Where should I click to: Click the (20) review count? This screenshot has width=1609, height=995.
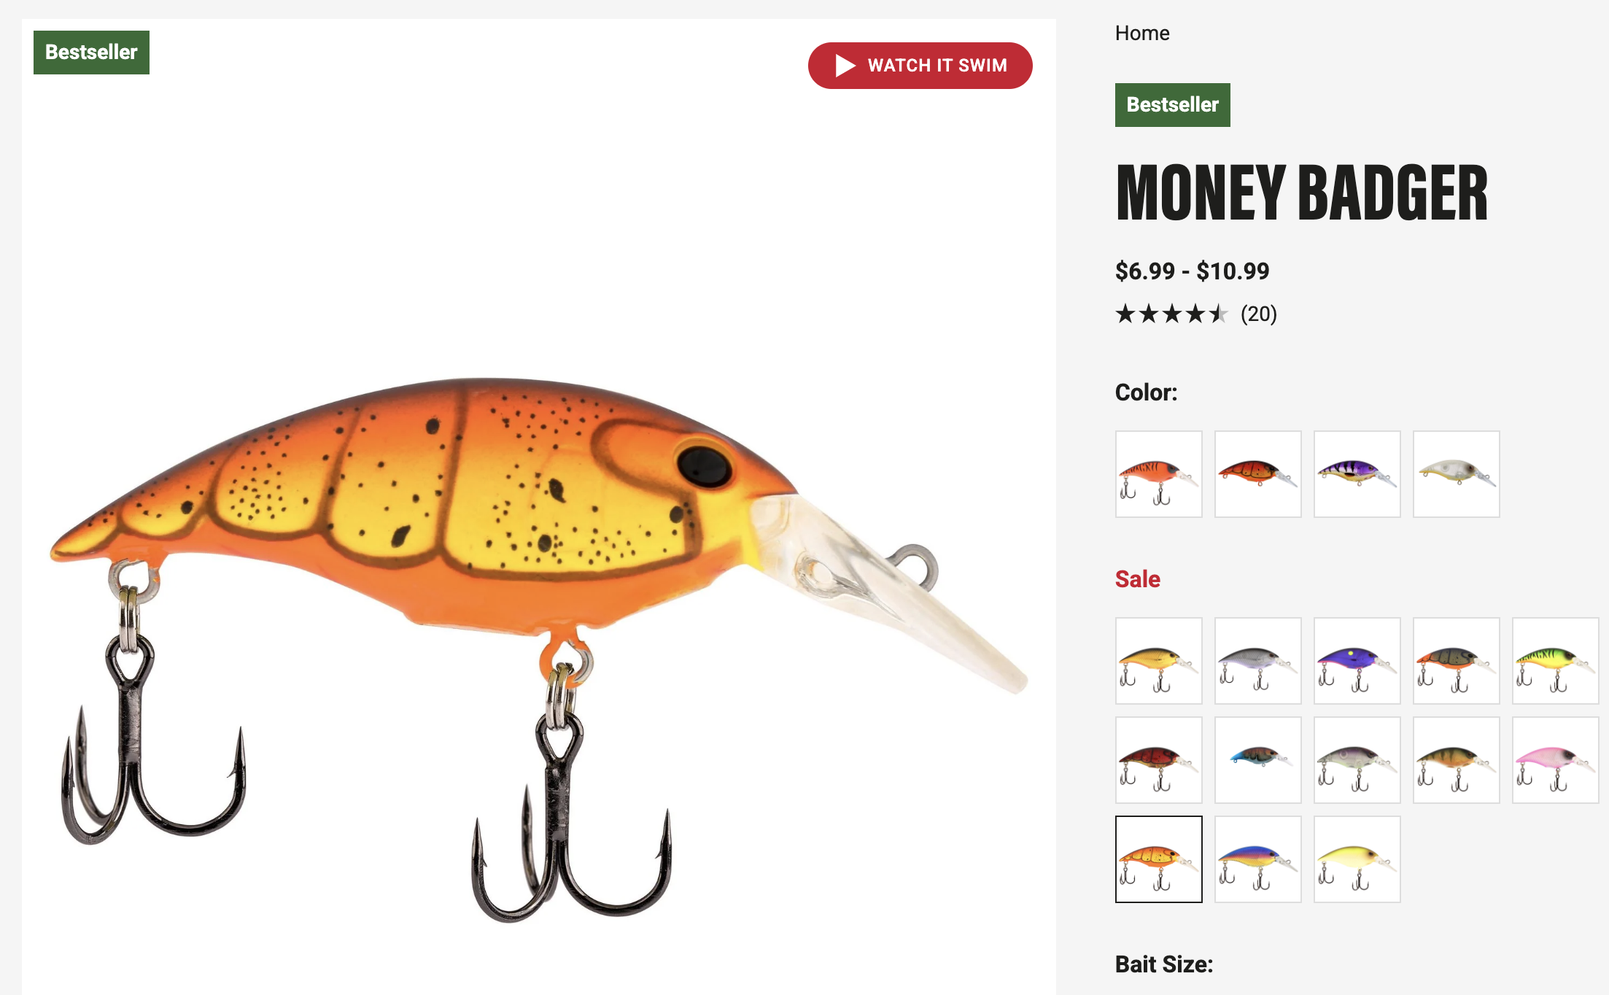pos(1259,314)
